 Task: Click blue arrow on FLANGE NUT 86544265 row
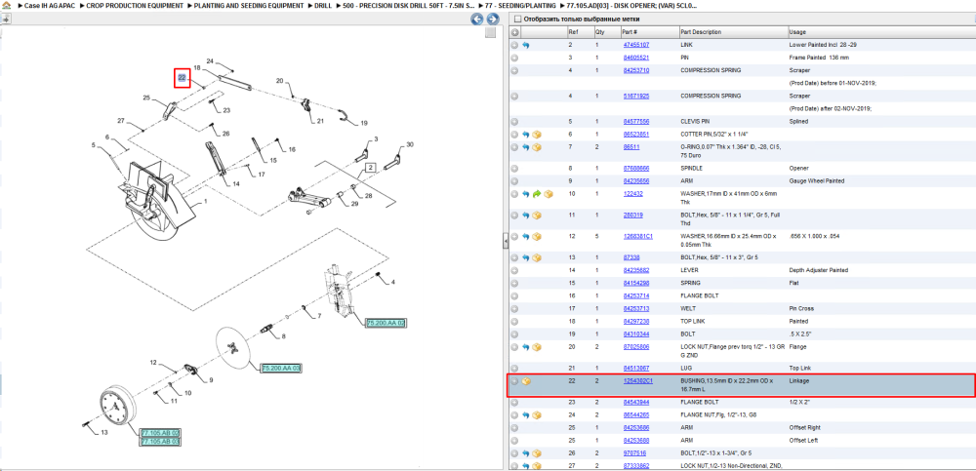point(525,415)
